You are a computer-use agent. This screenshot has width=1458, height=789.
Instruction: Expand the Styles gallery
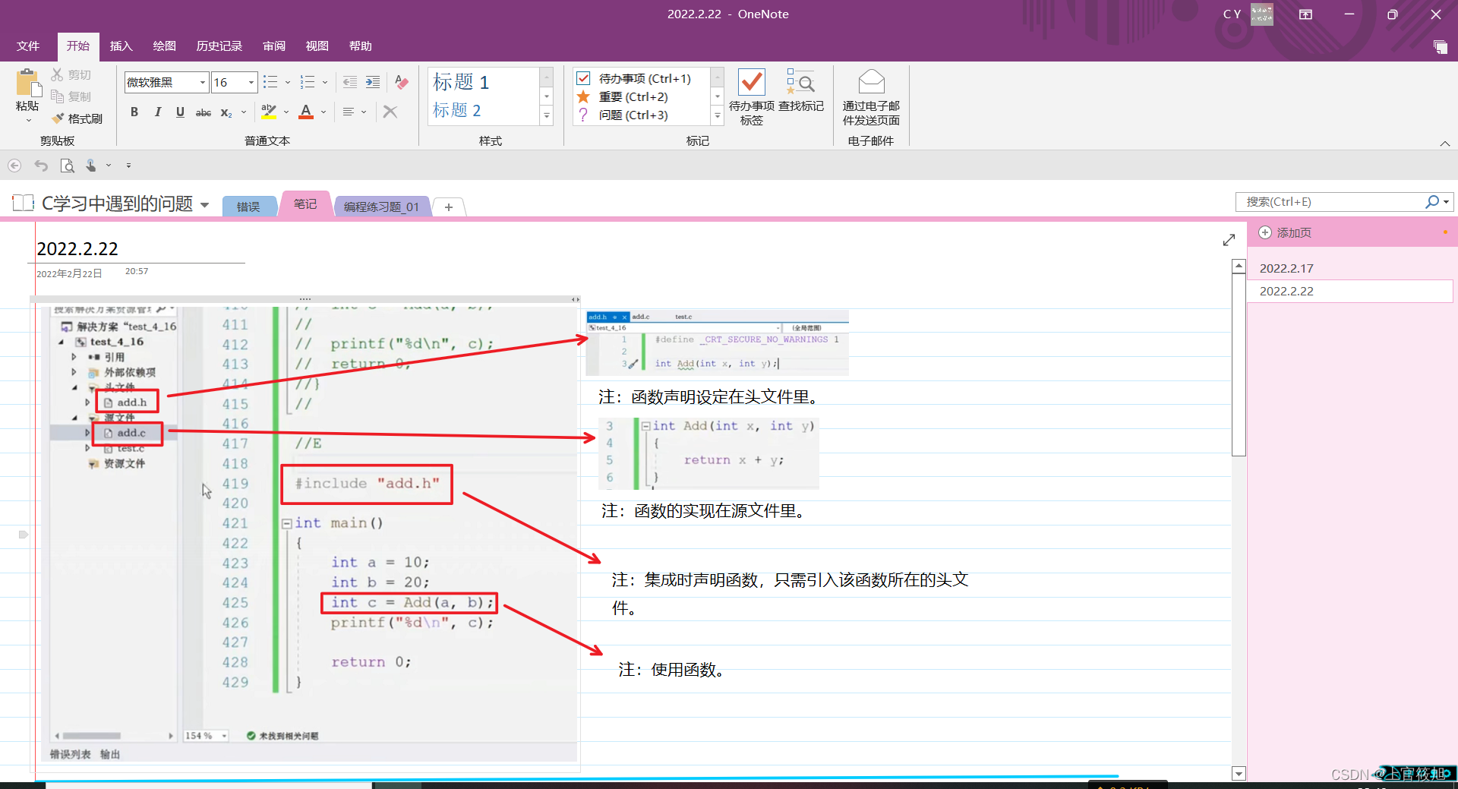(x=547, y=115)
